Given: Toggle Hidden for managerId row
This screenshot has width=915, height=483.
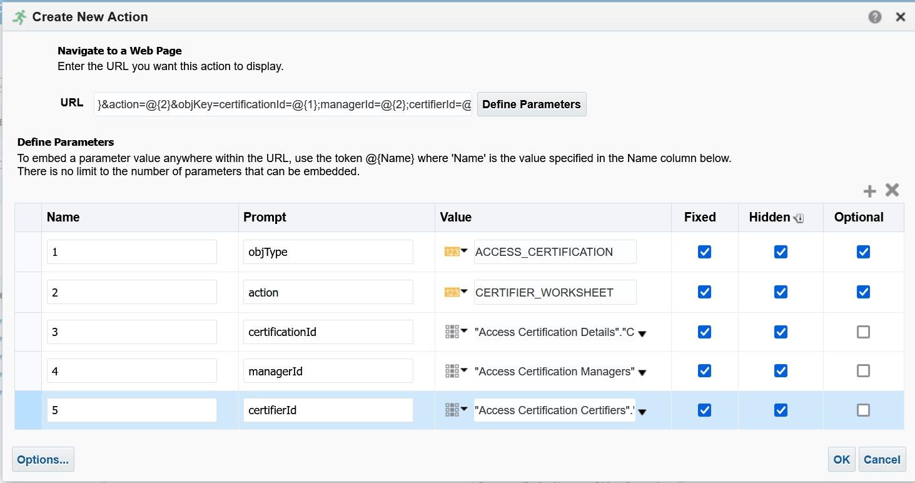Looking at the screenshot, I should 781,371.
